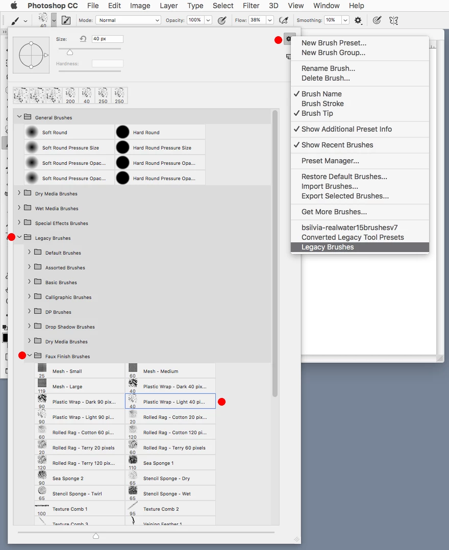Select Converted Legacy Tool Presets entry

[360, 237]
